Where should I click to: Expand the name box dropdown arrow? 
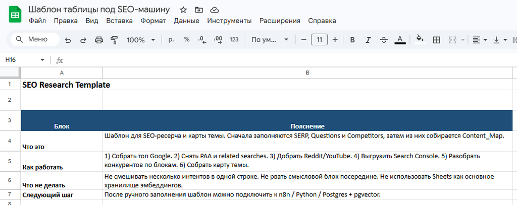(42, 60)
